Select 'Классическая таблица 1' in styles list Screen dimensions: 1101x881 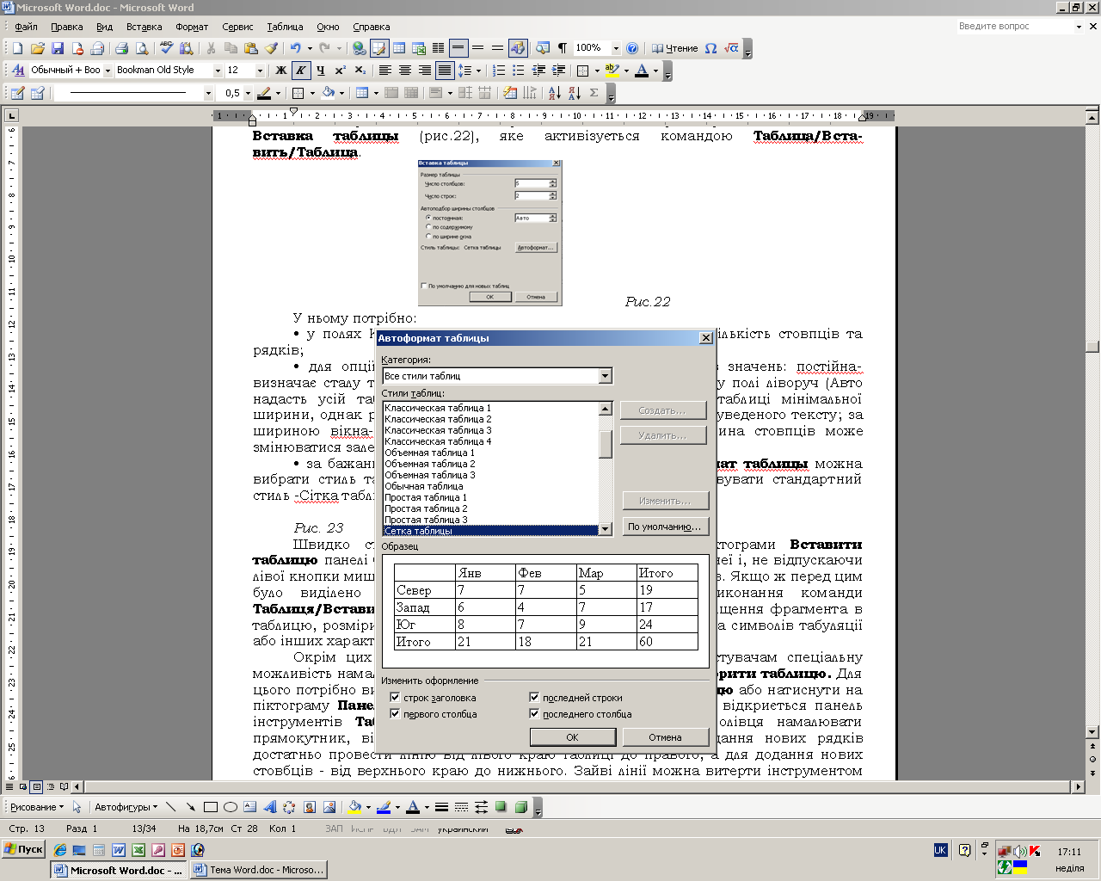(x=491, y=408)
